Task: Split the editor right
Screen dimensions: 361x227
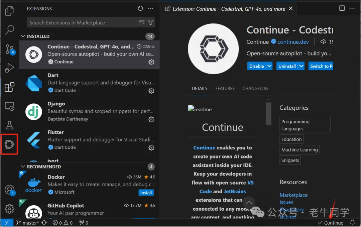Action: (342, 8)
